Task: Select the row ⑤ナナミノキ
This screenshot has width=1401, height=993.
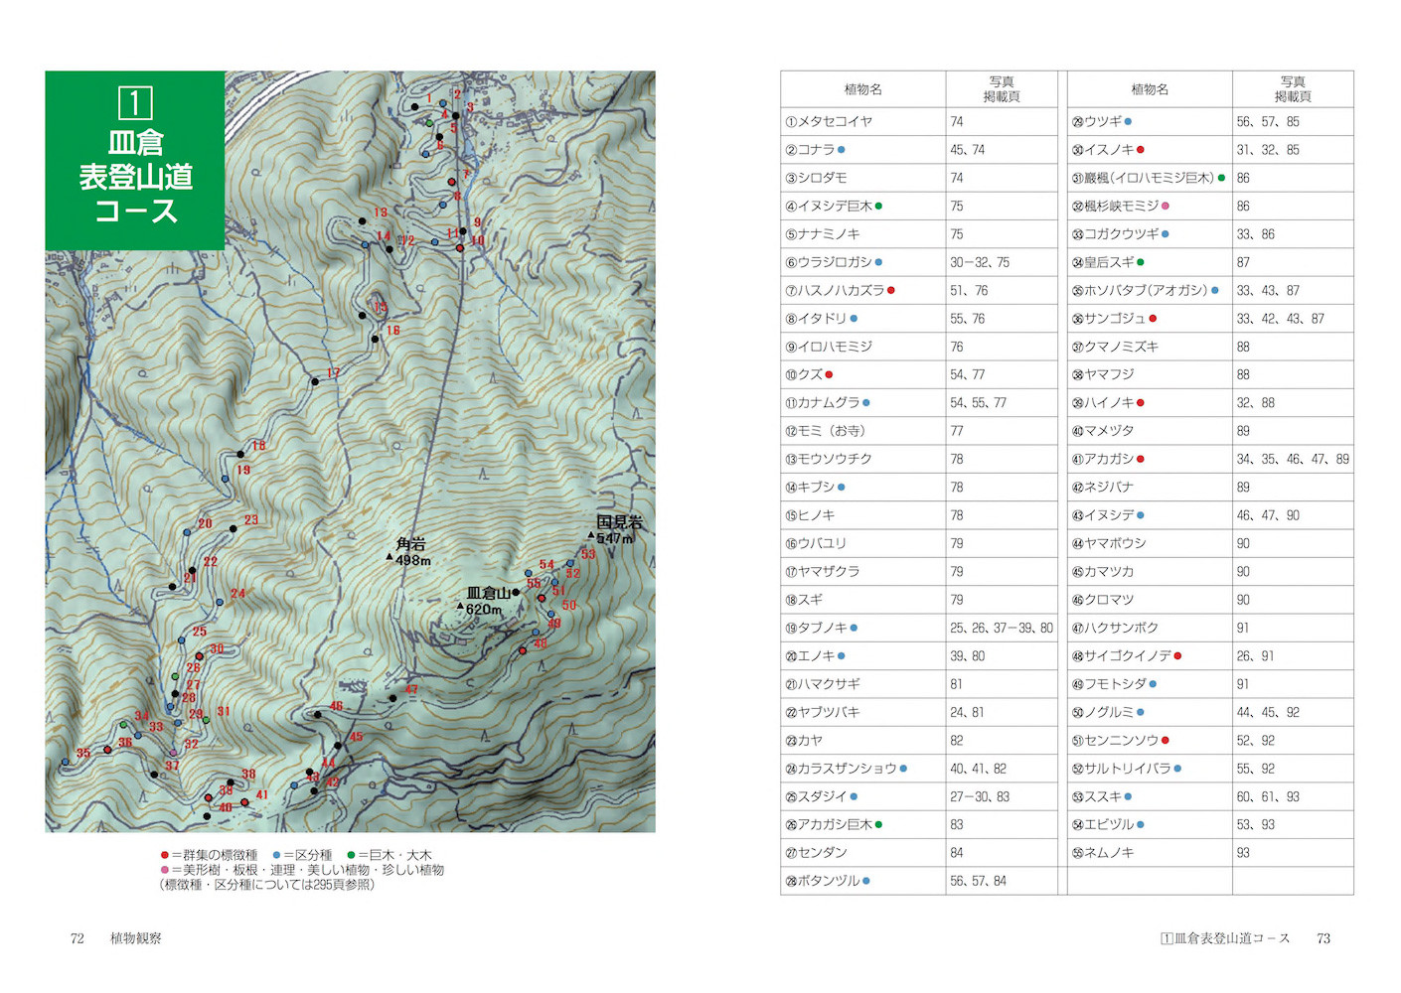Action: pyautogui.click(x=919, y=234)
